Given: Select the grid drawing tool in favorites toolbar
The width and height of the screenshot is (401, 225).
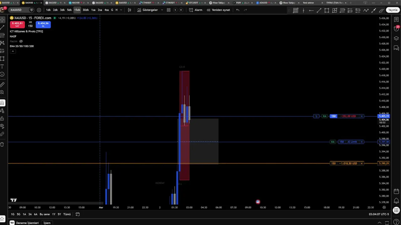Looking at the screenshot, I should coord(295,10).
